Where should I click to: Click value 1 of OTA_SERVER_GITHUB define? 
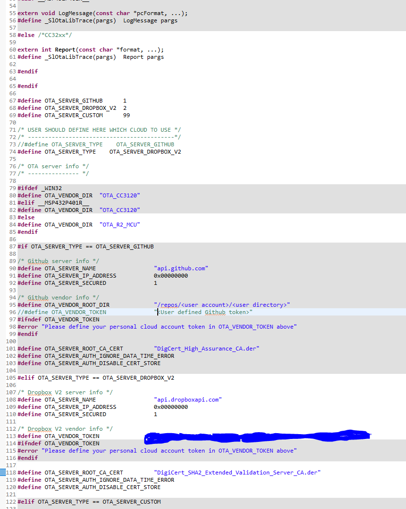pos(125,101)
